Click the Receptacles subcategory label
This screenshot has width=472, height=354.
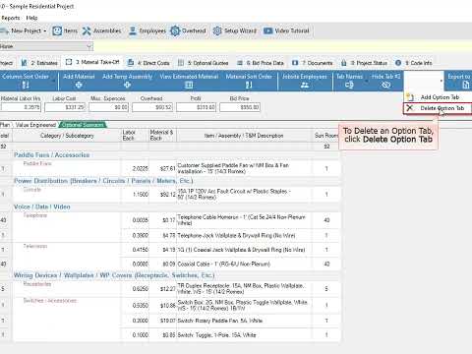(x=37, y=284)
